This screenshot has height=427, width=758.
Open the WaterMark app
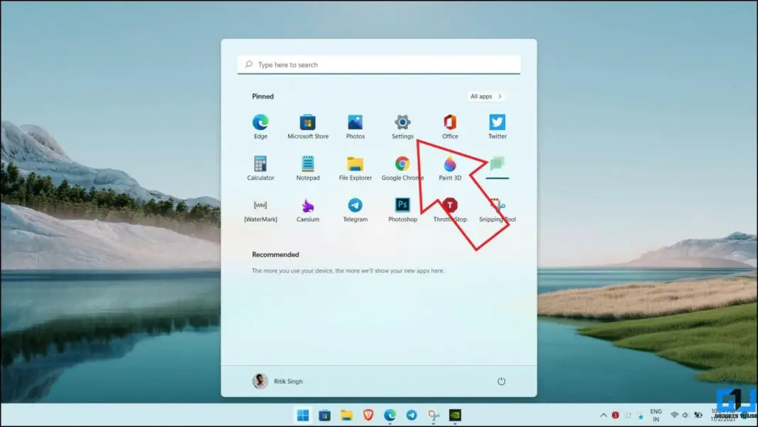(260, 207)
